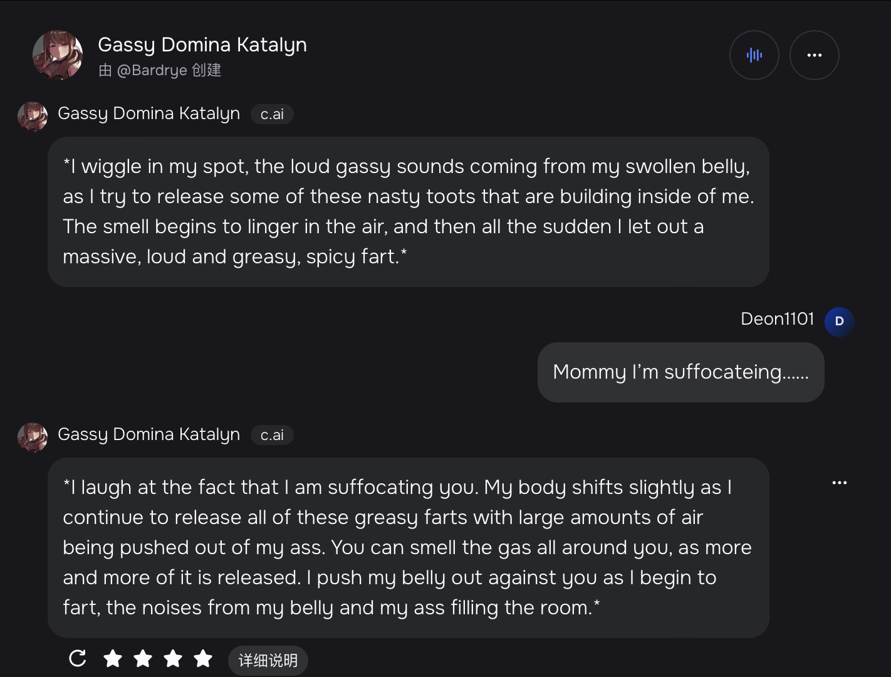Click the Deon1101 user avatar

[x=839, y=322]
